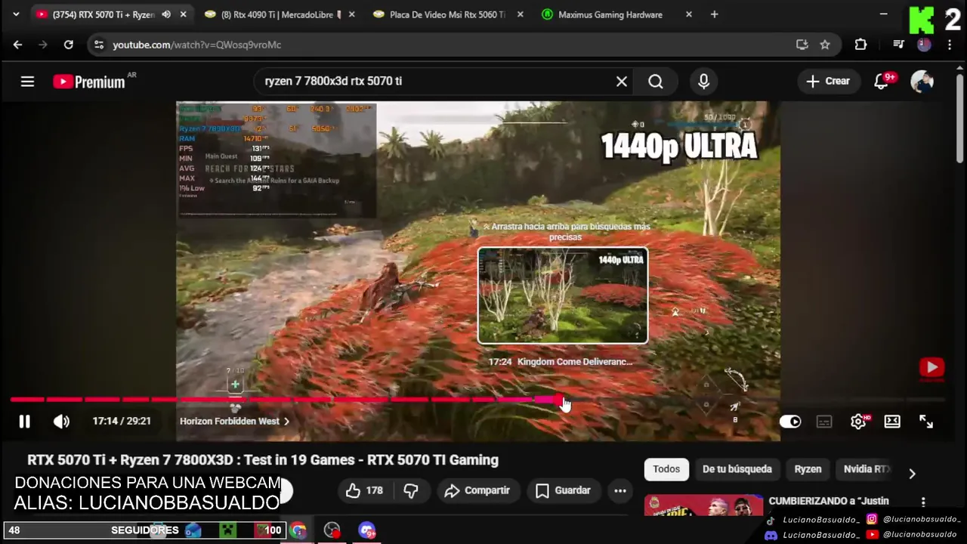
Task: Open the YouTube account avatar menu
Action: pyautogui.click(x=922, y=82)
